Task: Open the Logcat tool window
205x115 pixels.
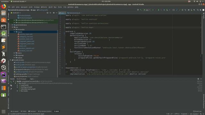Action: click(15, 111)
